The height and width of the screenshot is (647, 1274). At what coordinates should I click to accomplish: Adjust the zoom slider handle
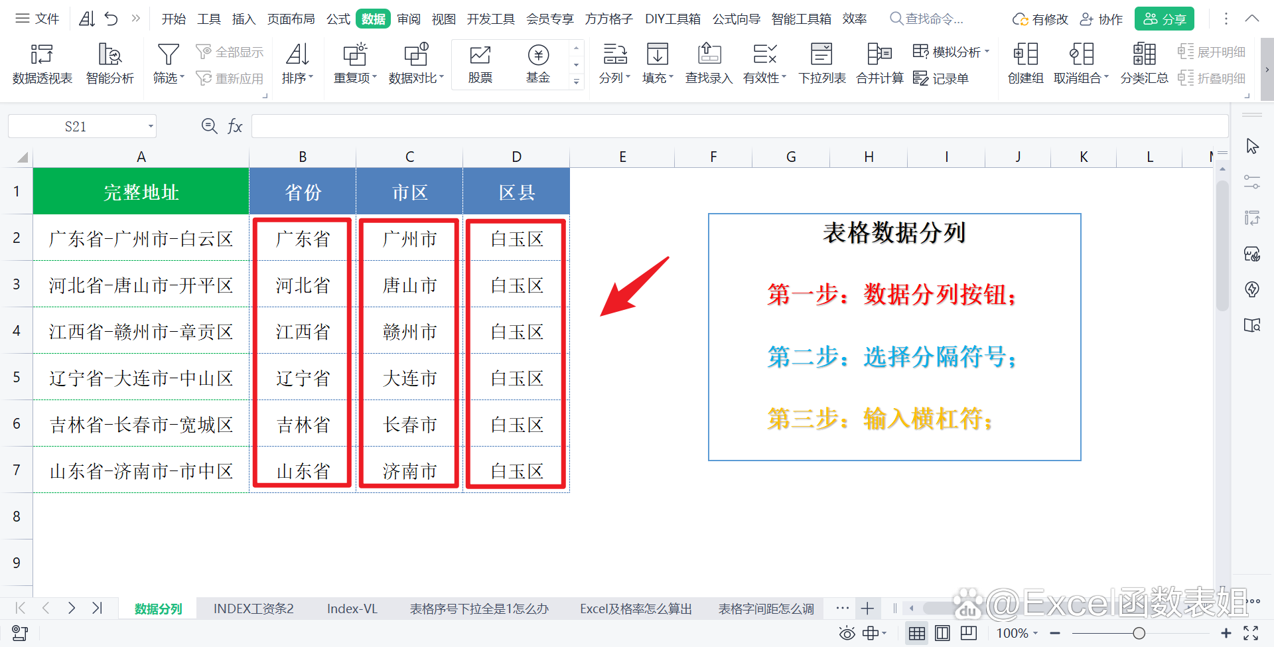tap(1139, 633)
